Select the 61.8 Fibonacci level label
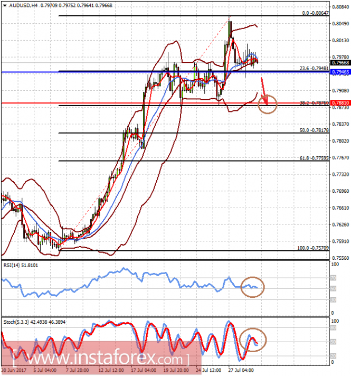The width and height of the screenshot is (351, 376). (x=314, y=157)
